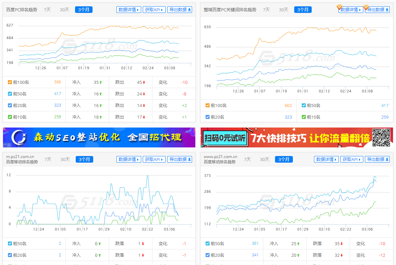Click the 导出数据 download icon on 百度PC排名趋势

click(x=188, y=9)
